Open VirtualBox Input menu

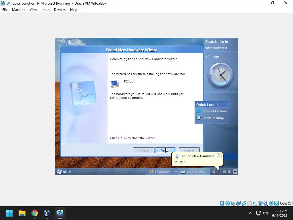(45, 10)
